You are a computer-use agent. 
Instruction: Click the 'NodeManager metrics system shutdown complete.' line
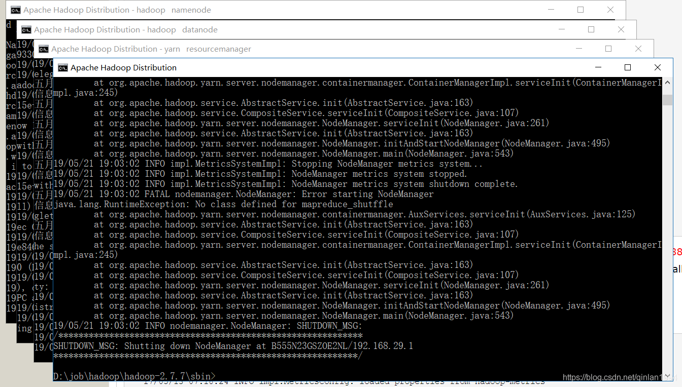286,184
